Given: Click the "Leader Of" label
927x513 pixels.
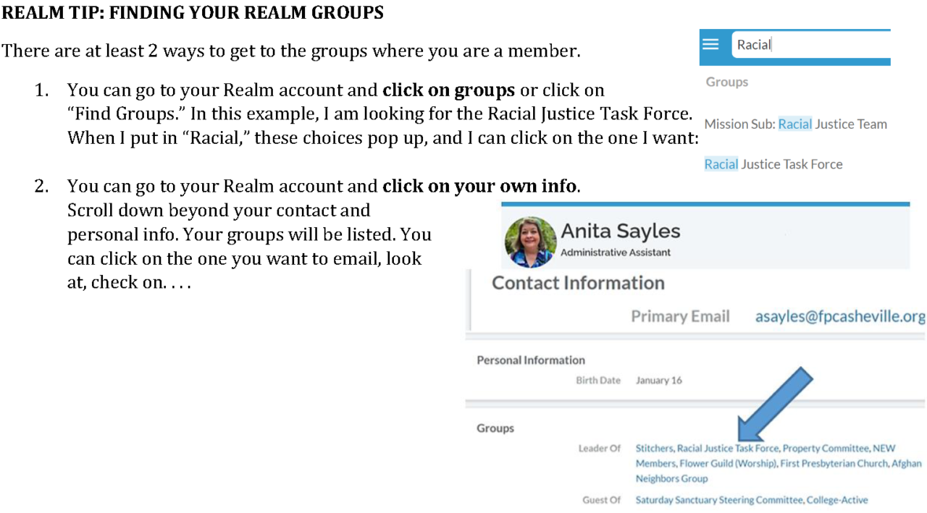Looking at the screenshot, I should (x=600, y=449).
